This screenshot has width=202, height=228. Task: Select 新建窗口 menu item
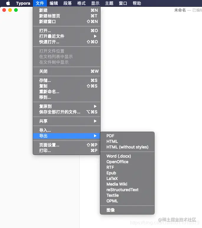click(67, 22)
